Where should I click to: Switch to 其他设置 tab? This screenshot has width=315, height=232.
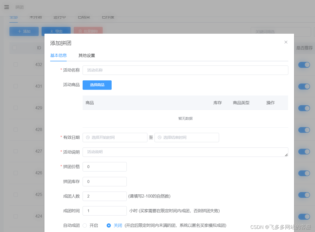[87, 55]
